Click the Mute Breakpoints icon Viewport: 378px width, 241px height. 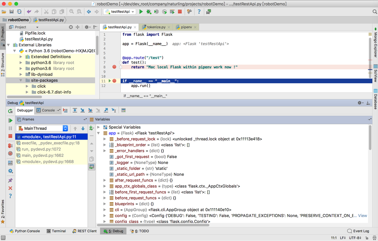click(10, 153)
